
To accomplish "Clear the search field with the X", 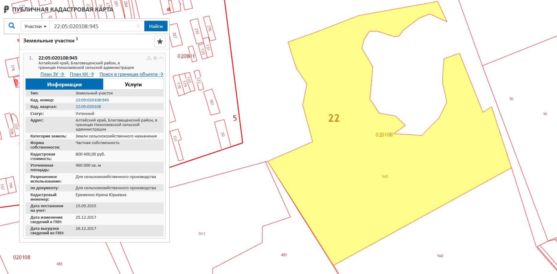I will pos(138,26).
